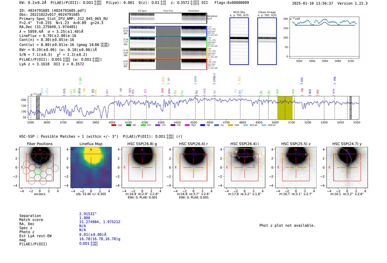Select the λ = 5059.4Å line
This screenshot has height=263, width=387.
51,31
